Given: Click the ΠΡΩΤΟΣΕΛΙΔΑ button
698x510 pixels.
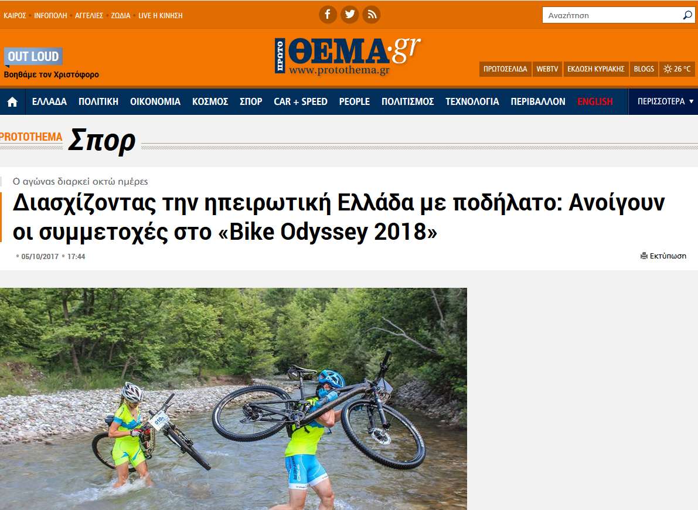Looking at the screenshot, I should tap(505, 69).
